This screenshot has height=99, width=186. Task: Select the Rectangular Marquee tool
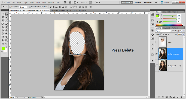pyautogui.click(x=3, y=14)
